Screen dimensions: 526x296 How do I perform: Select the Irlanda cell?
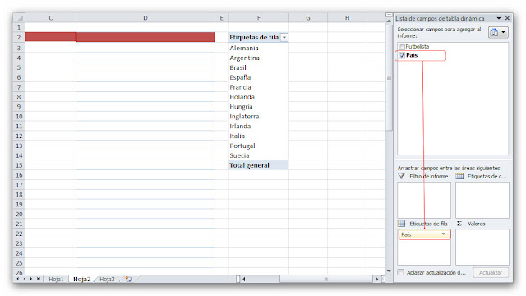[x=259, y=126]
